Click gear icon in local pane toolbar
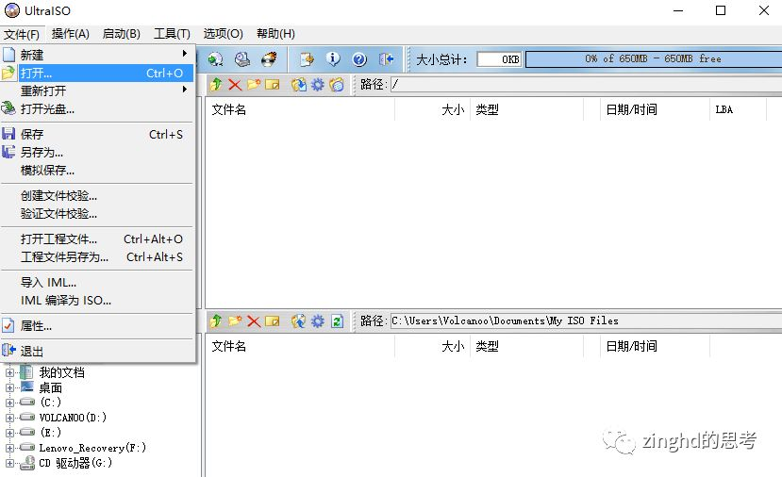 tap(318, 321)
